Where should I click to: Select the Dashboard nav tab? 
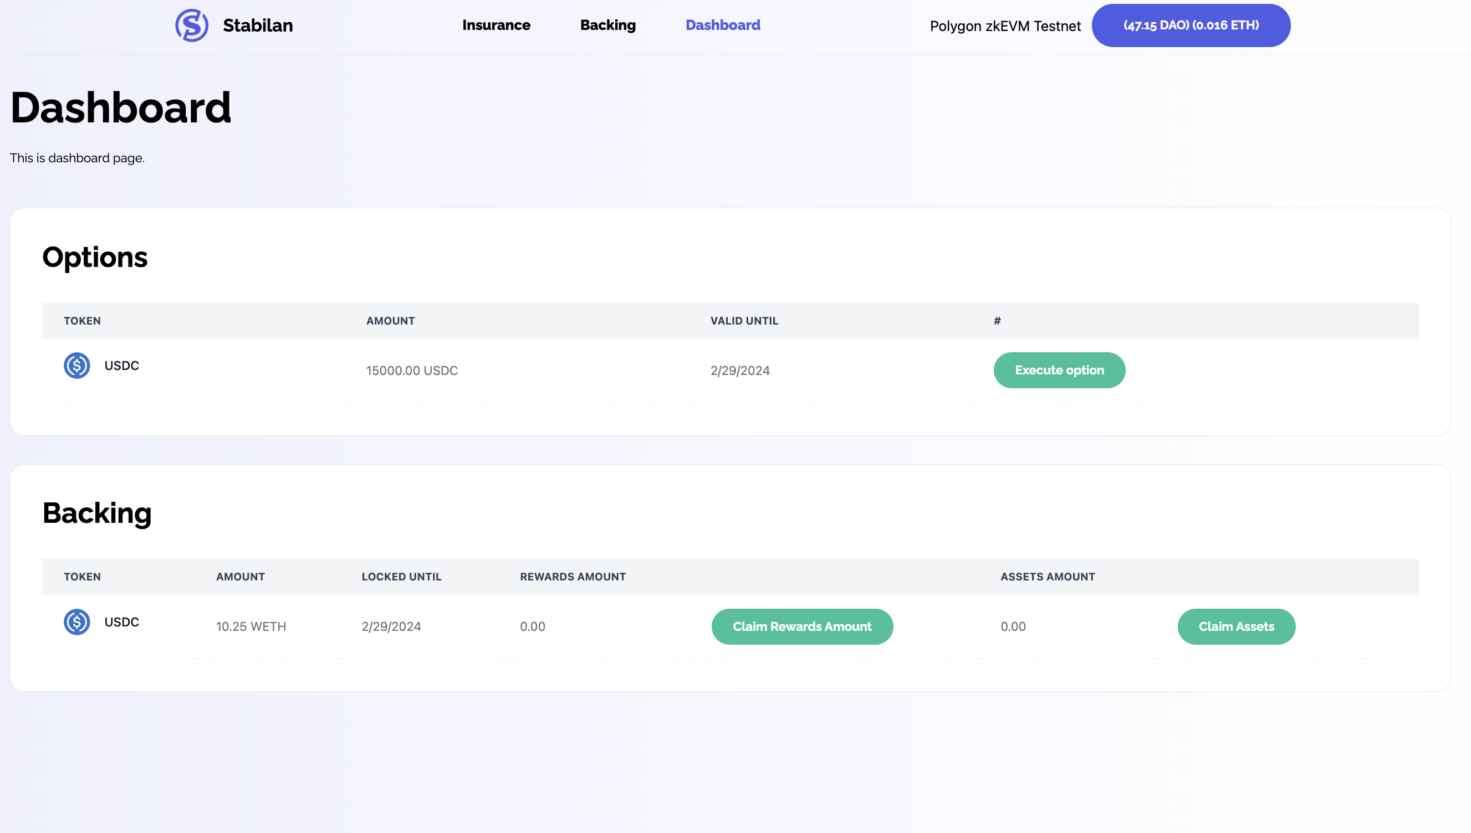pyautogui.click(x=722, y=25)
